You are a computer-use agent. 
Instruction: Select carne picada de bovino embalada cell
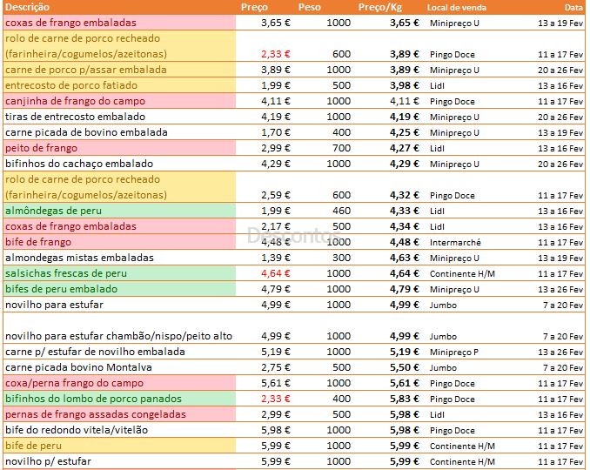pos(120,132)
